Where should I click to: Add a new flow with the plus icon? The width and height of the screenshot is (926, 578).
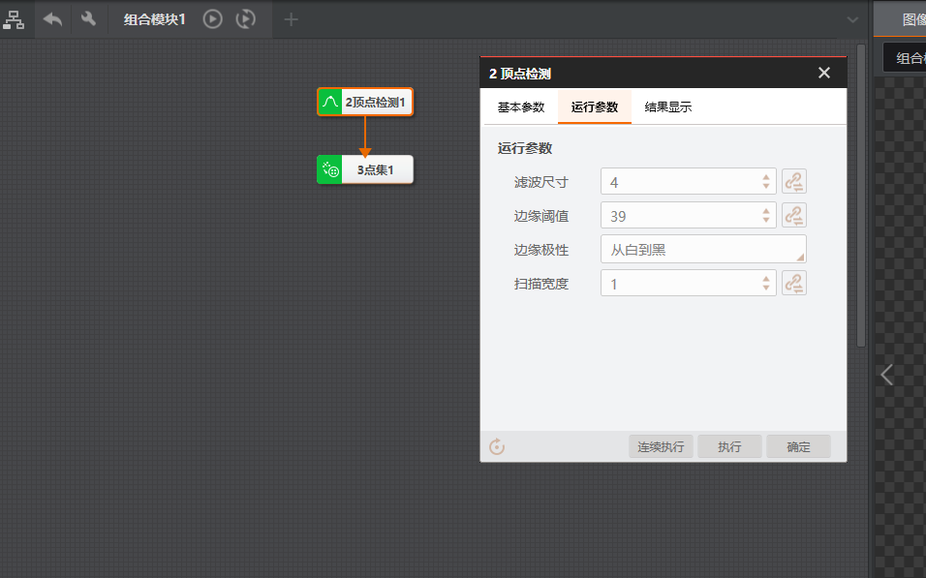click(x=291, y=19)
